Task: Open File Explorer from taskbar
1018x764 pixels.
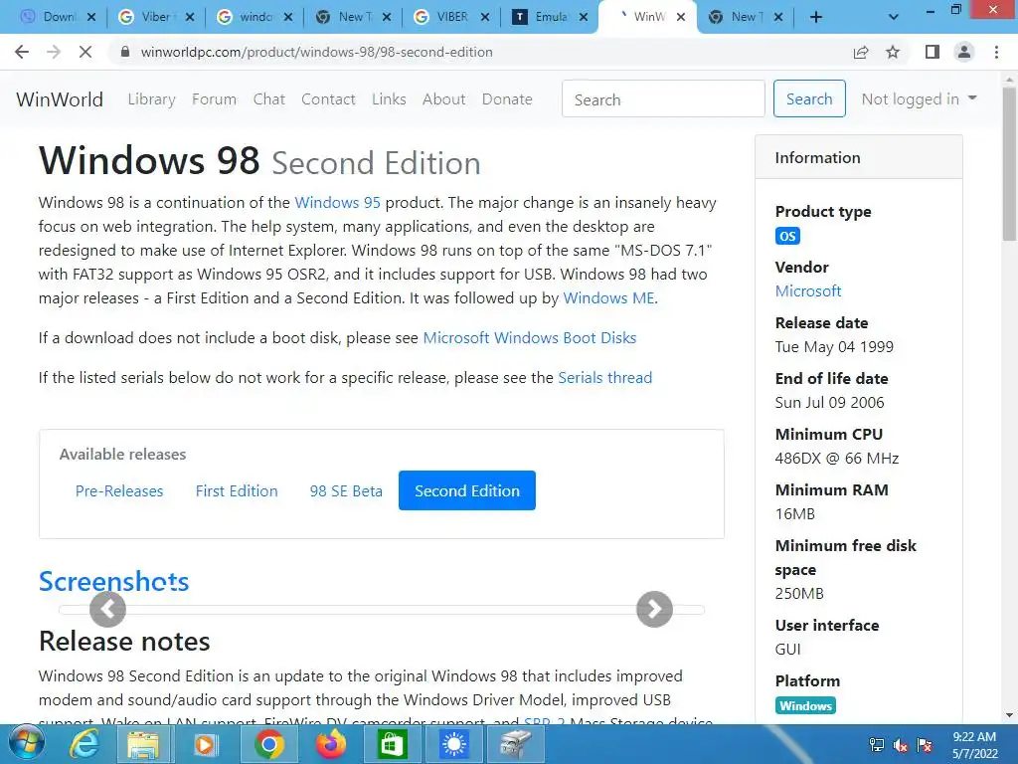Action: point(143,744)
